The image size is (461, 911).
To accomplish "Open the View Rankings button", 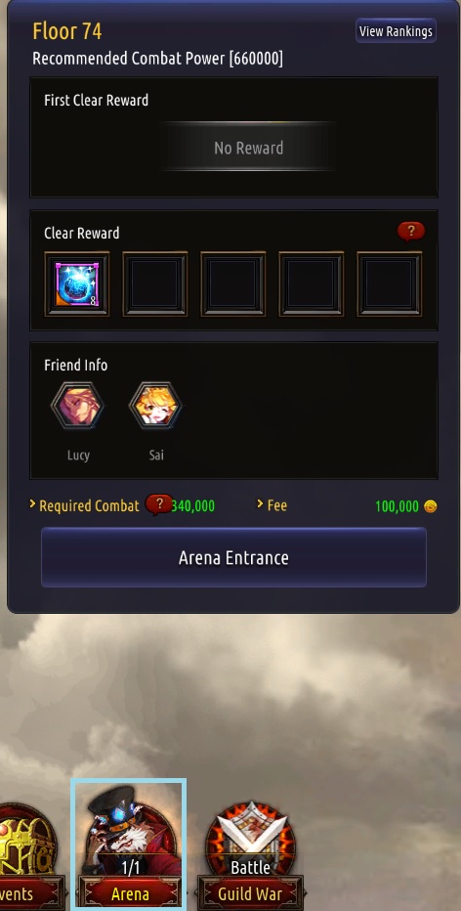I will click(396, 31).
